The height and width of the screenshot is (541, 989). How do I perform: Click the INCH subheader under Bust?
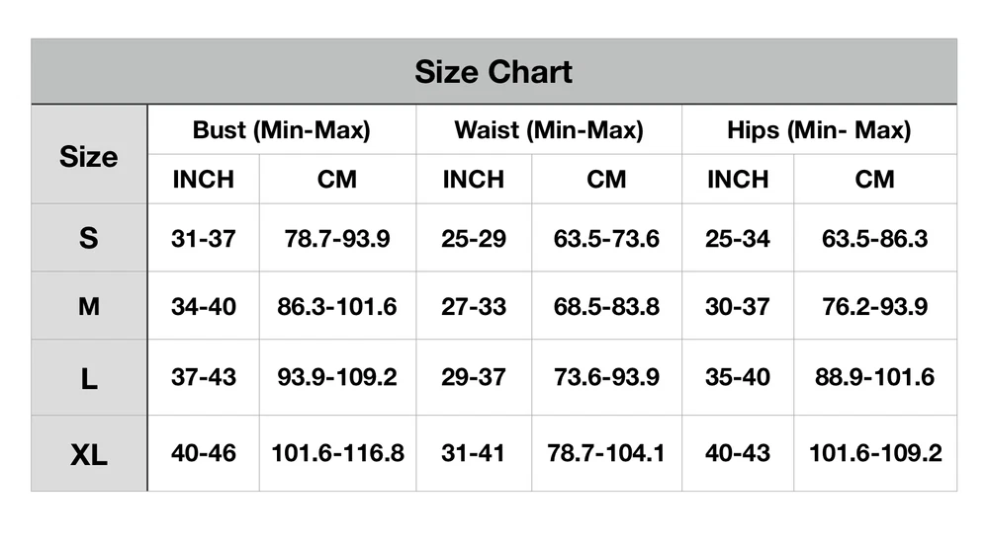pyautogui.click(x=204, y=180)
